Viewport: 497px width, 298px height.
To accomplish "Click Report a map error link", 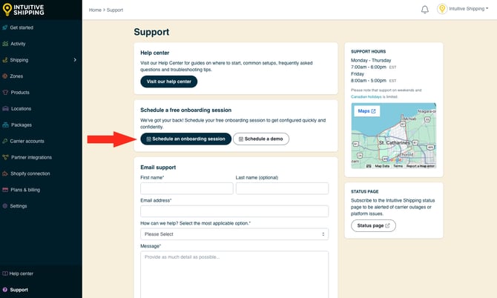I will (x=421, y=166).
